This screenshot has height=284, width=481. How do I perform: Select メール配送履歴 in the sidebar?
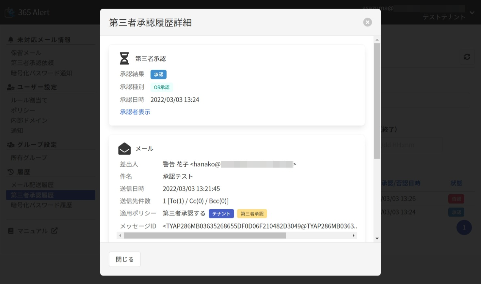click(x=32, y=185)
